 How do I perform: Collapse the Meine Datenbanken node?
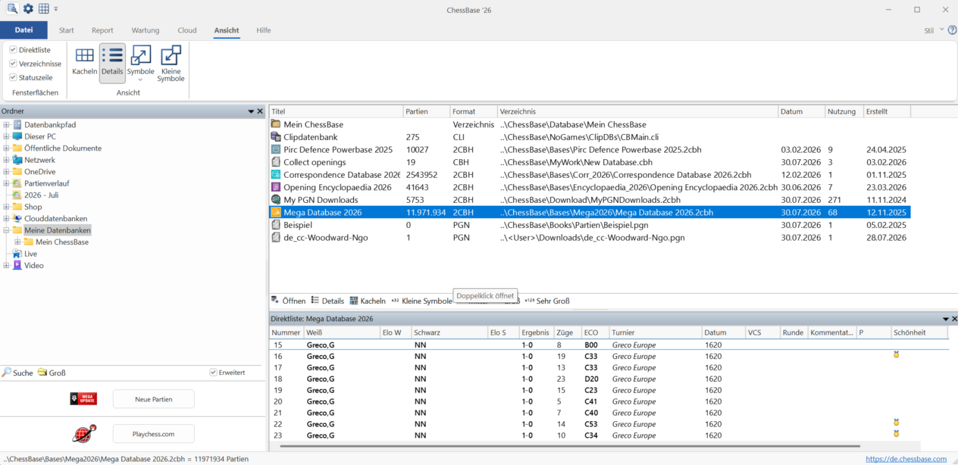(x=6, y=230)
